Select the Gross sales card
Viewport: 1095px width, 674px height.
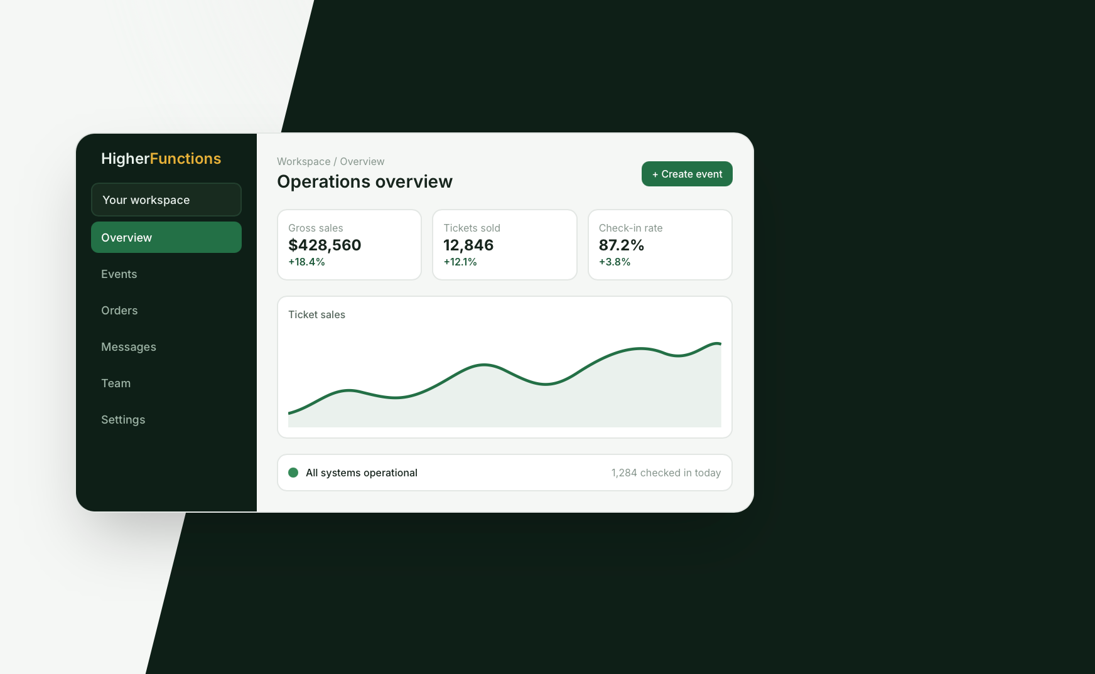pyautogui.click(x=349, y=245)
